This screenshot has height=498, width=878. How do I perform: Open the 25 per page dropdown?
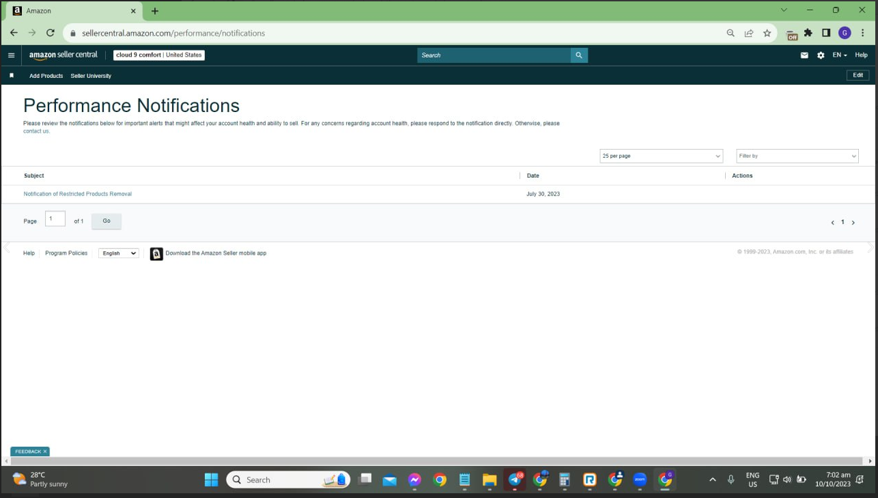(x=662, y=156)
